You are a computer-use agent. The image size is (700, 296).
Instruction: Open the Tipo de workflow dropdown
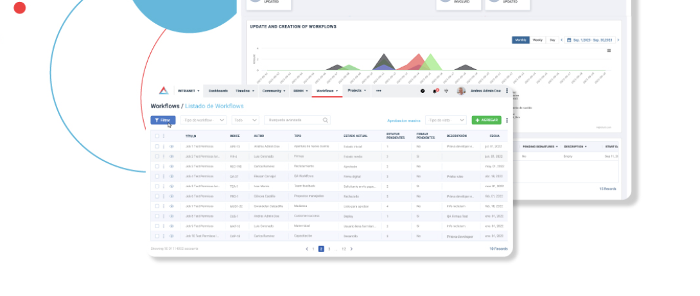[x=204, y=120]
